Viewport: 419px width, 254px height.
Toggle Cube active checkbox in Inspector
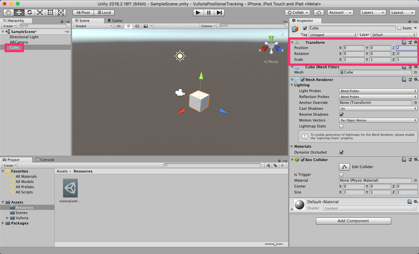coord(305,28)
